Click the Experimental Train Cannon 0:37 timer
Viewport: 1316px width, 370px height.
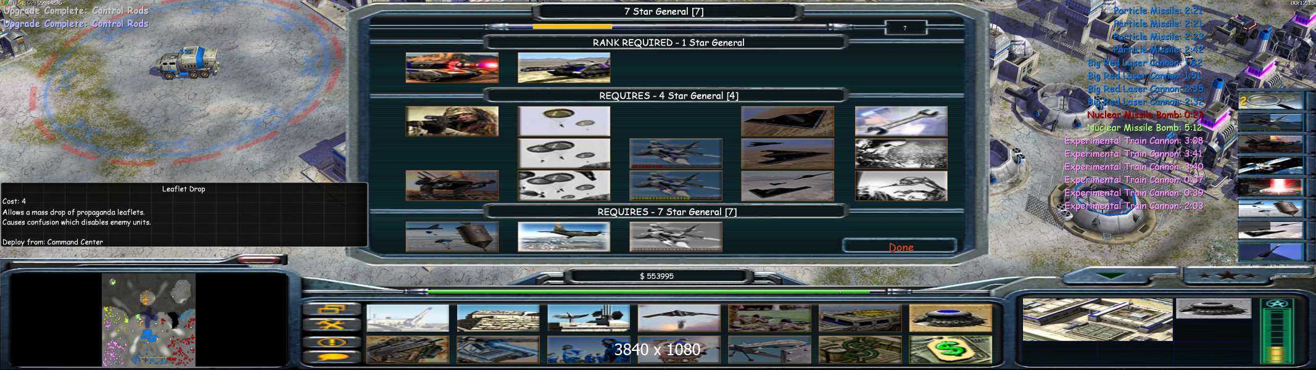click(1133, 179)
